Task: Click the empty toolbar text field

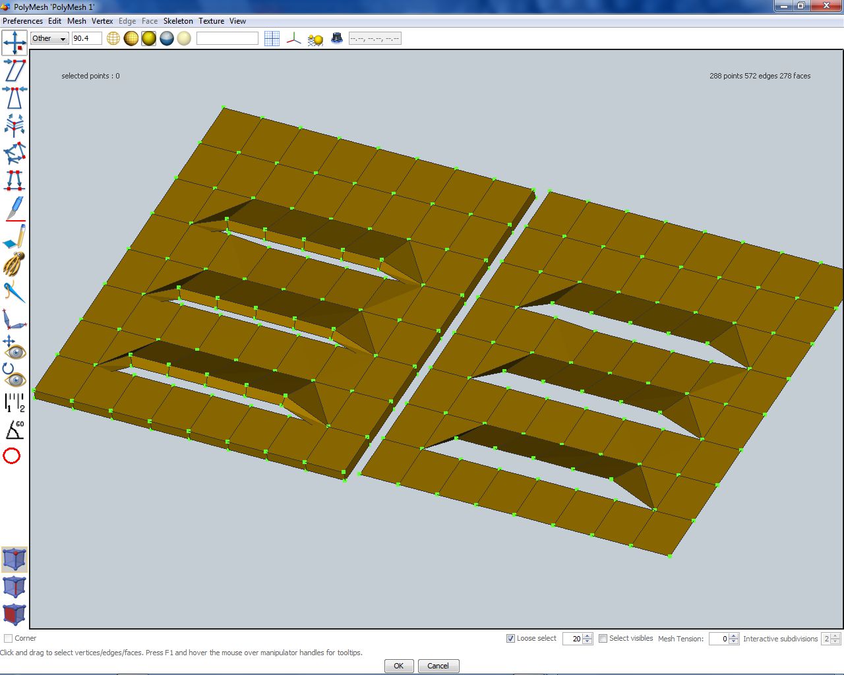Action: click(227, 38)
